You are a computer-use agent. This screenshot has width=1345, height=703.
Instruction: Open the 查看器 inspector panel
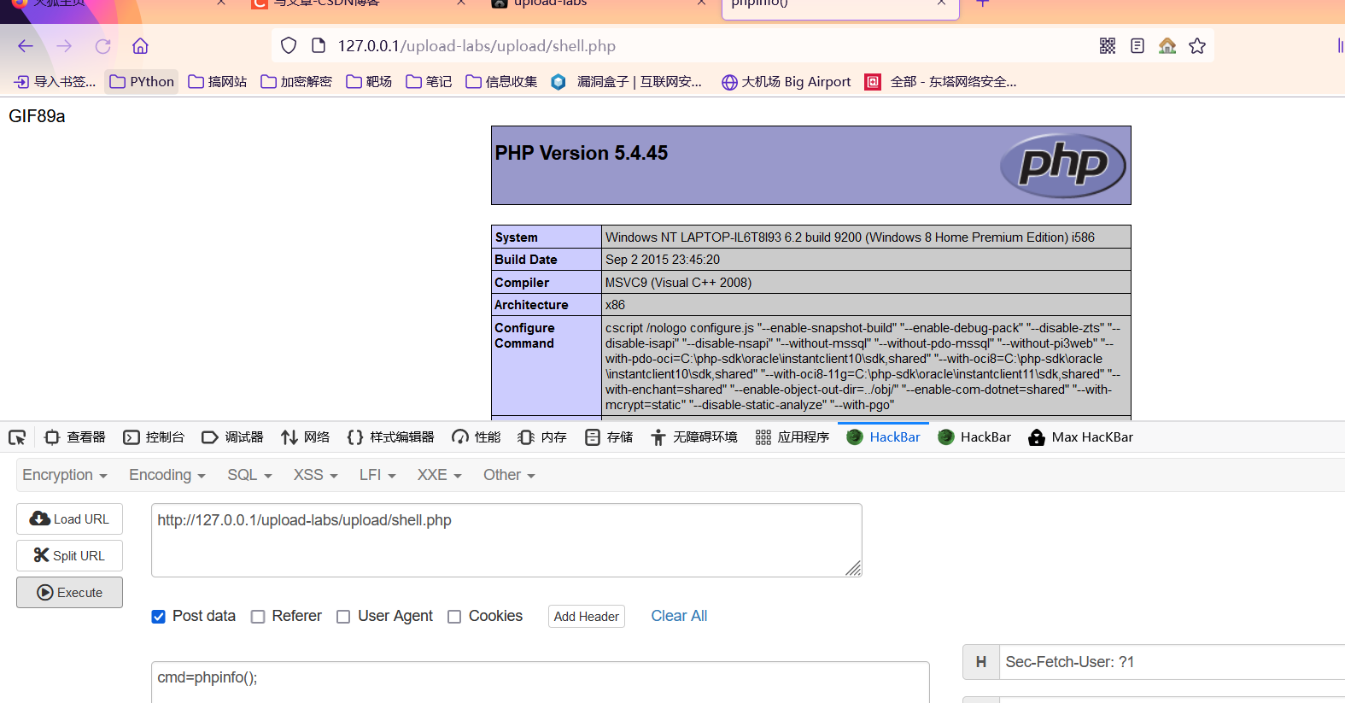[x=75, y=437]
